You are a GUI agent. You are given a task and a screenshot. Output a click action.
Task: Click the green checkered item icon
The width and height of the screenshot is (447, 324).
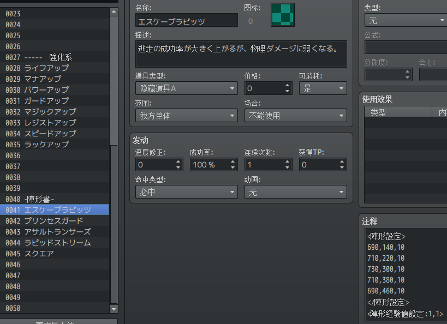(x=282, y=15)
